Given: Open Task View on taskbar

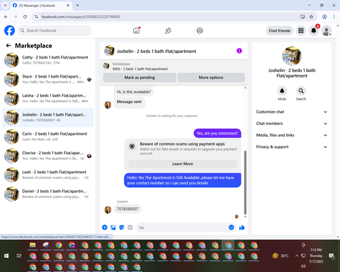Looking at the screenshot, I should coord(19,256).
